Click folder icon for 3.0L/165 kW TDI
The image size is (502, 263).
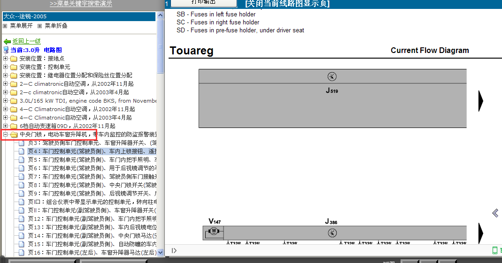point(14,101)
